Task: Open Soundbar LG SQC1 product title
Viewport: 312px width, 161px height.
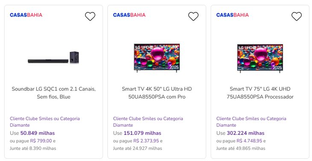Action: pos(53,93)
